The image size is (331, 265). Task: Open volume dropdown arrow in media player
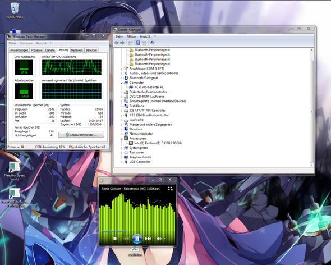tap(164, 239)
